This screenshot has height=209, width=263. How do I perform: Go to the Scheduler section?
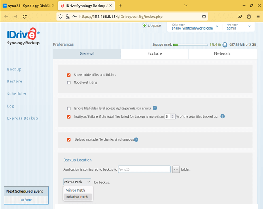[17, 94]
